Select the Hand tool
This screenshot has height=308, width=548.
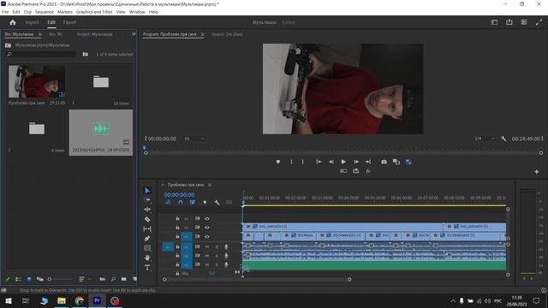pyautogui.click(x=147, y=258)
